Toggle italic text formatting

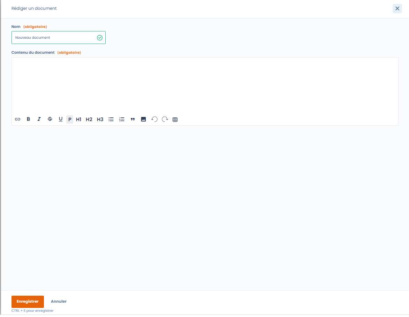39,119
